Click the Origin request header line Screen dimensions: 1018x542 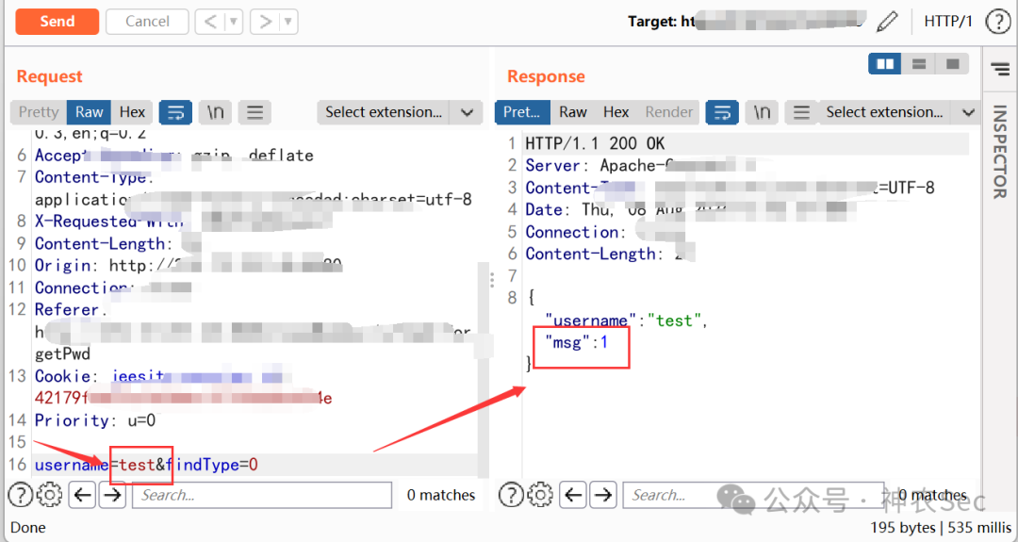click(189, 266)
